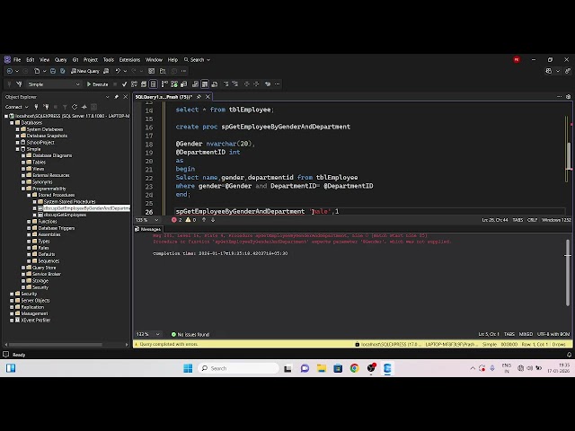Open the Git menu
The image size is (575, 431).
(75, 60)
